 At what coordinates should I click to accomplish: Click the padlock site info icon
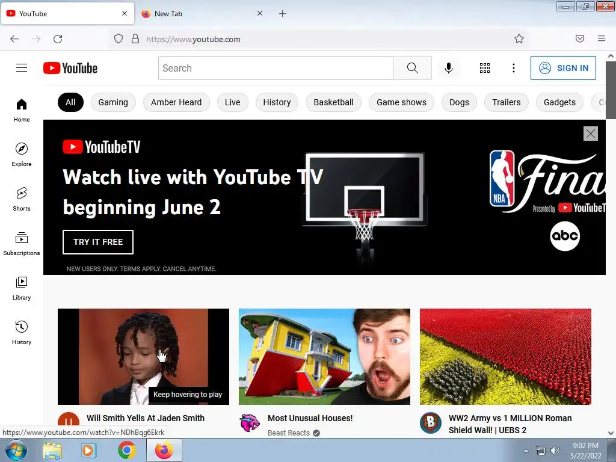pos(135,39)
